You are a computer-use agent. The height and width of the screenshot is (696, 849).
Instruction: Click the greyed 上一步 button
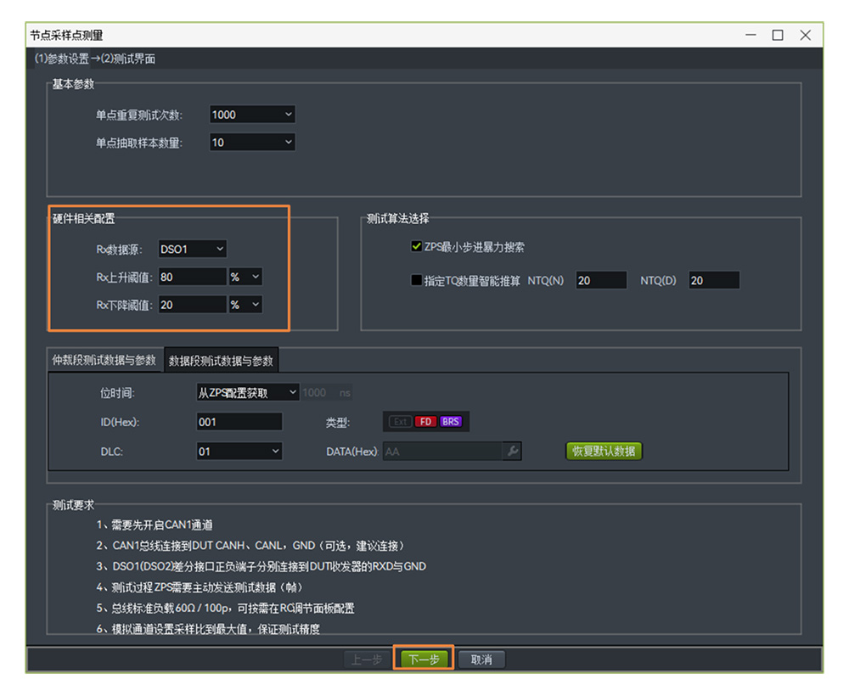367,660
